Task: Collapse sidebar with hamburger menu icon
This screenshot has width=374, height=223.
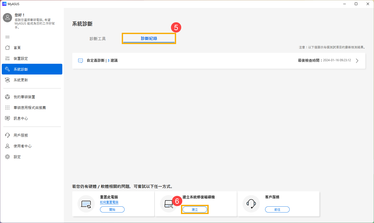Action: (7, 37)
